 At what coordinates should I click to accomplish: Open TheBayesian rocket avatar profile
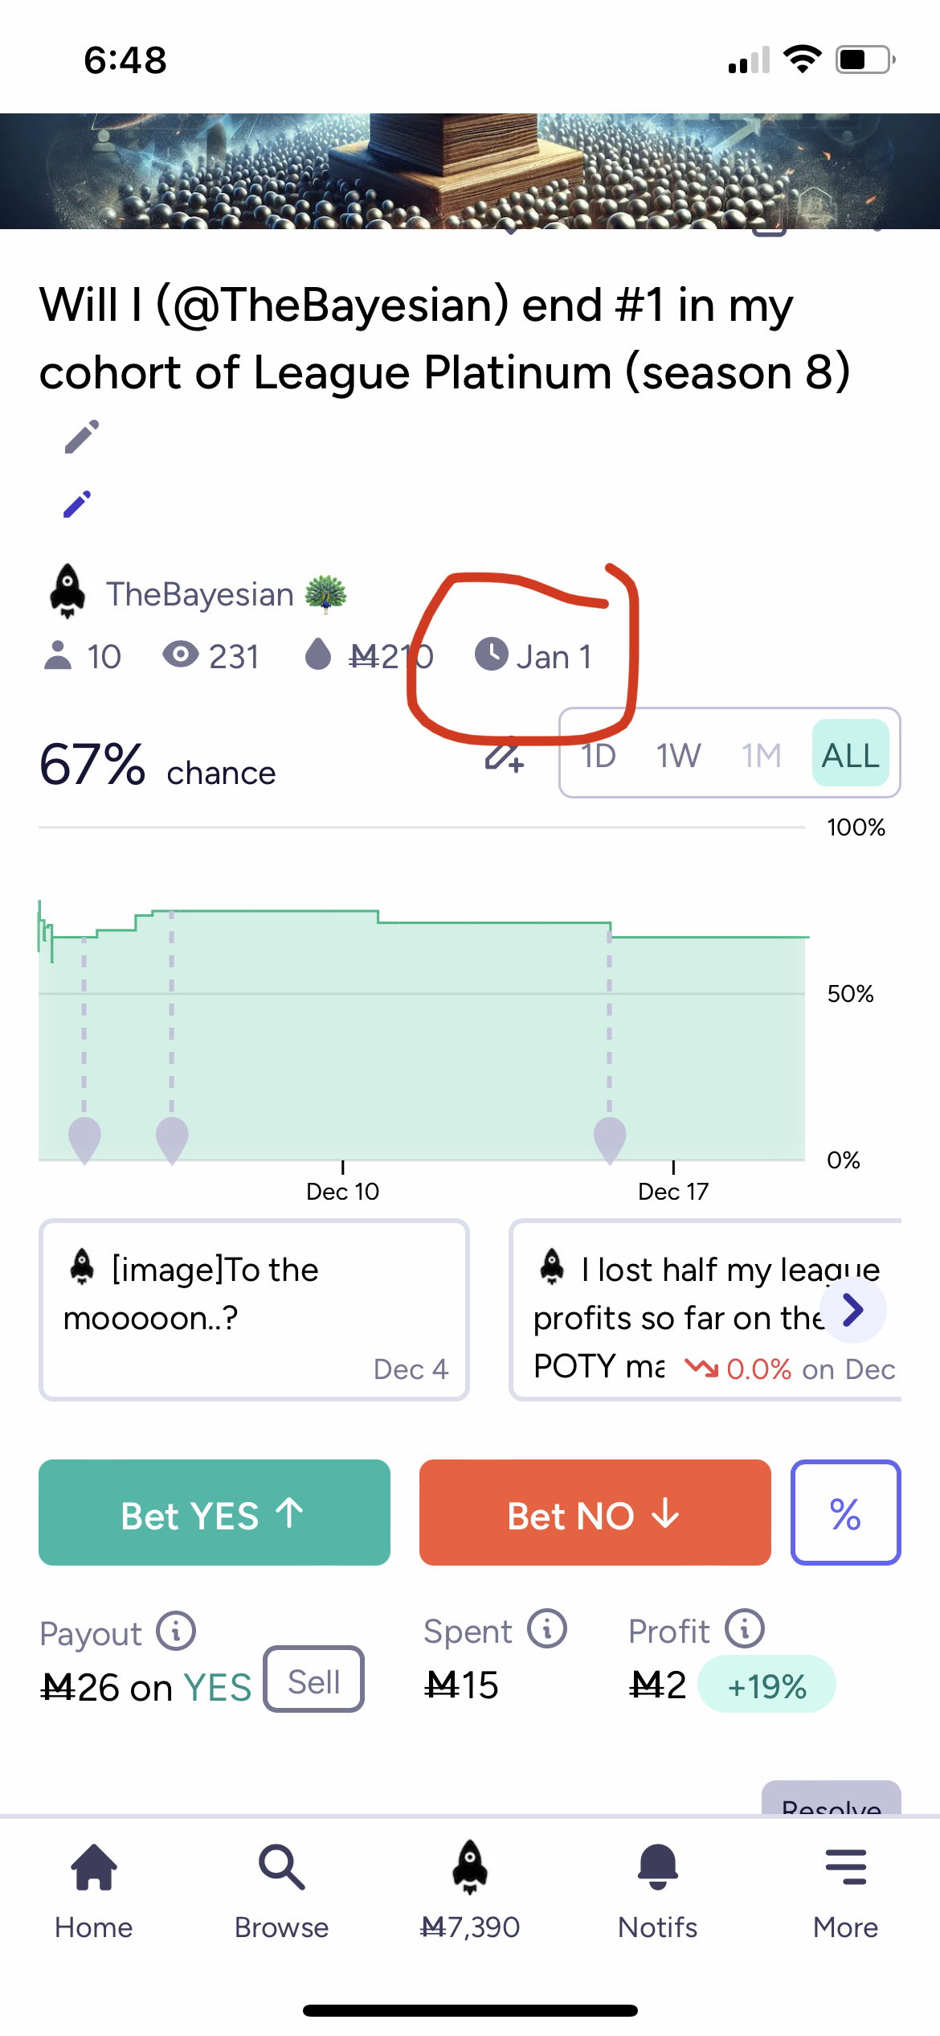coord(68,592)
